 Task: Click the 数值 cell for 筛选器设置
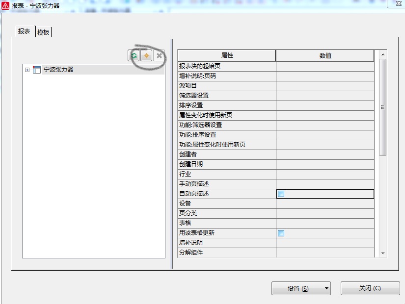(x=325, y=96)
